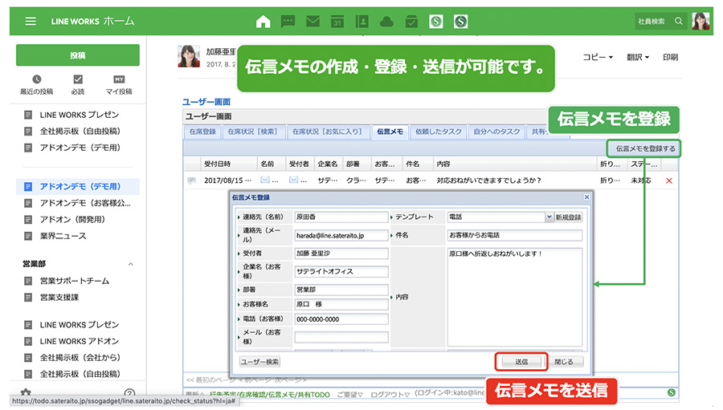Select the 伝言メモ tab
Viewport: 723px width, 410px height.
(x=390, y=132)
